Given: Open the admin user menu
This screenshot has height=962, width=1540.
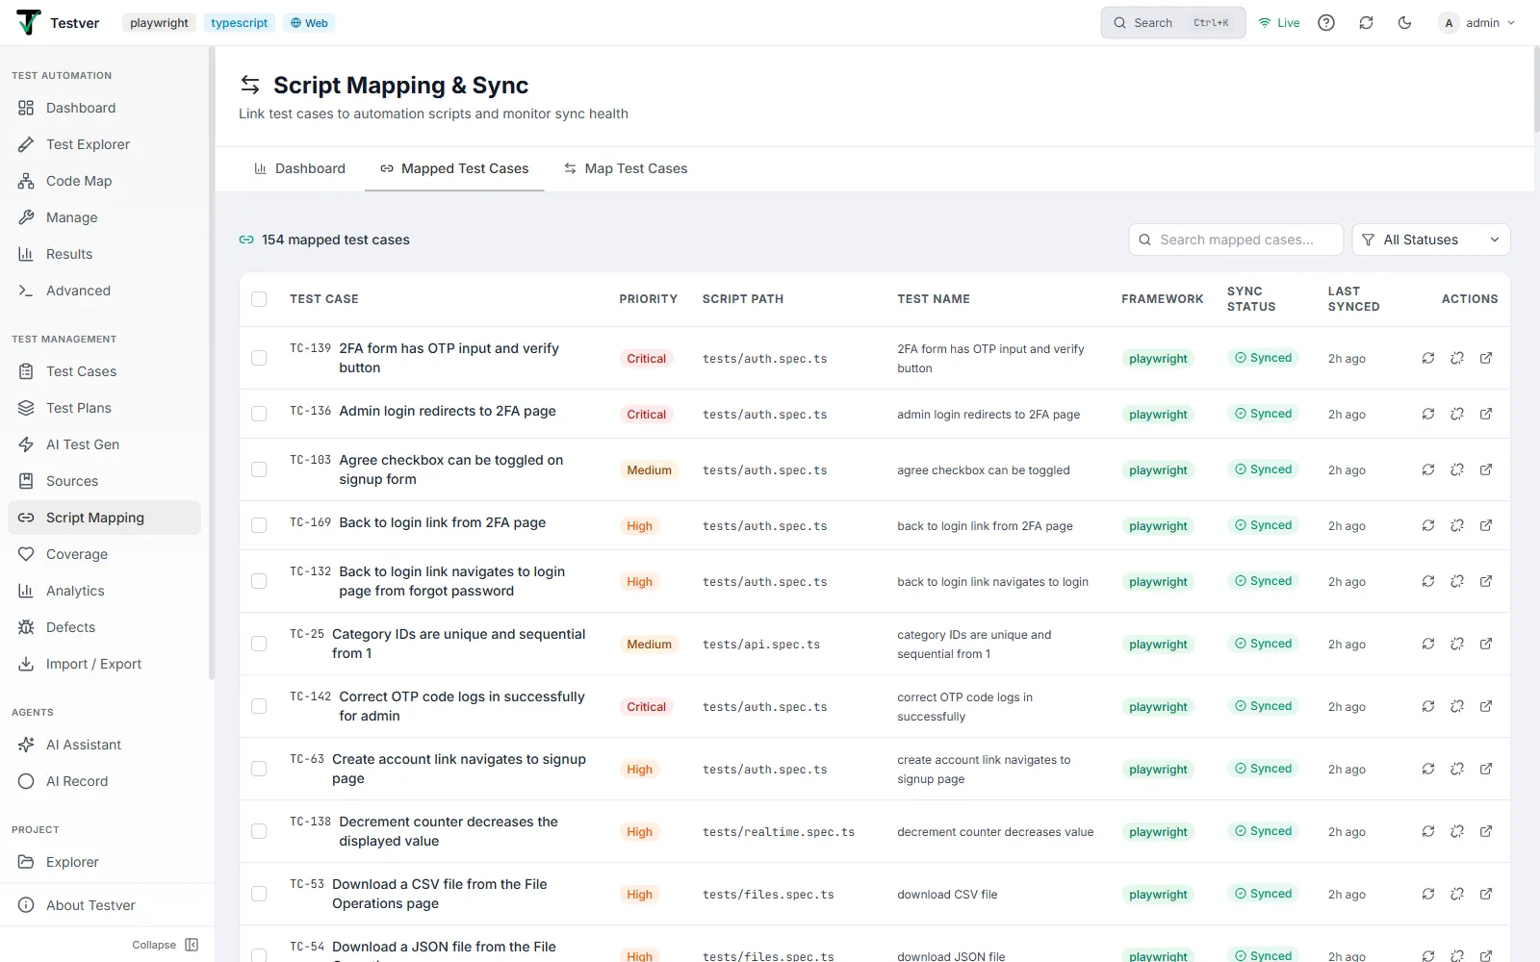Looking at the screenshot, I should 1477,23.
